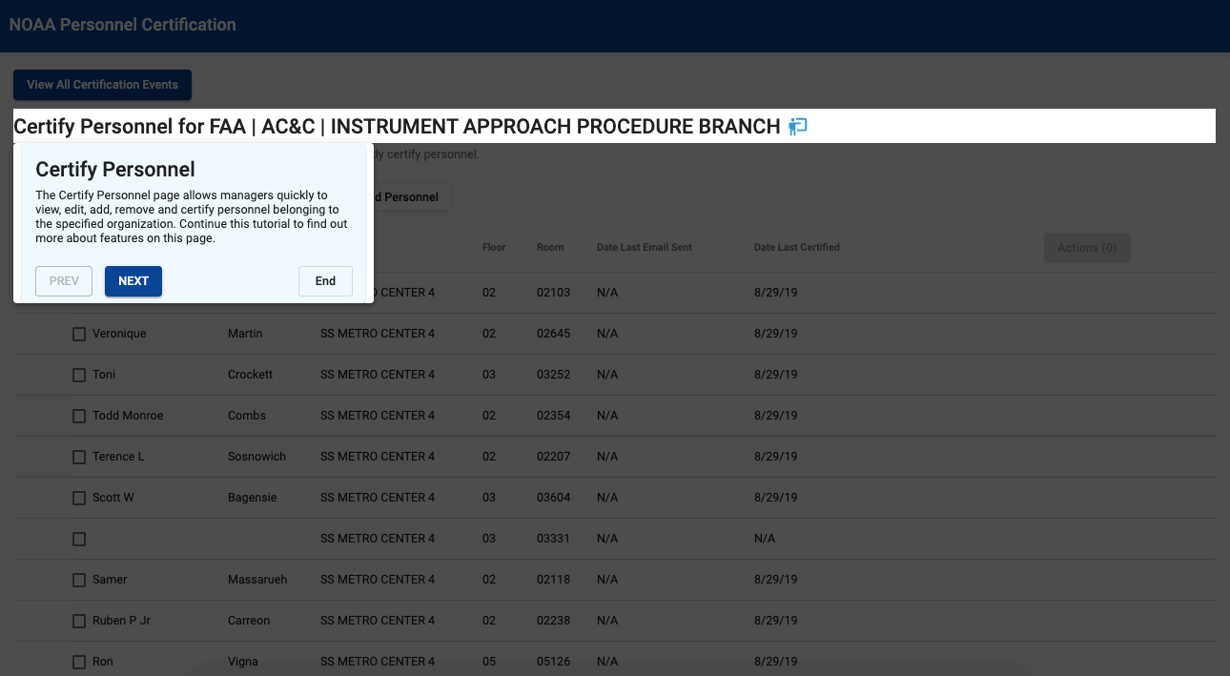Click room number 02645
This screenshot has width=1230, height=676.
pyautogui.click(x=553, y=334)
